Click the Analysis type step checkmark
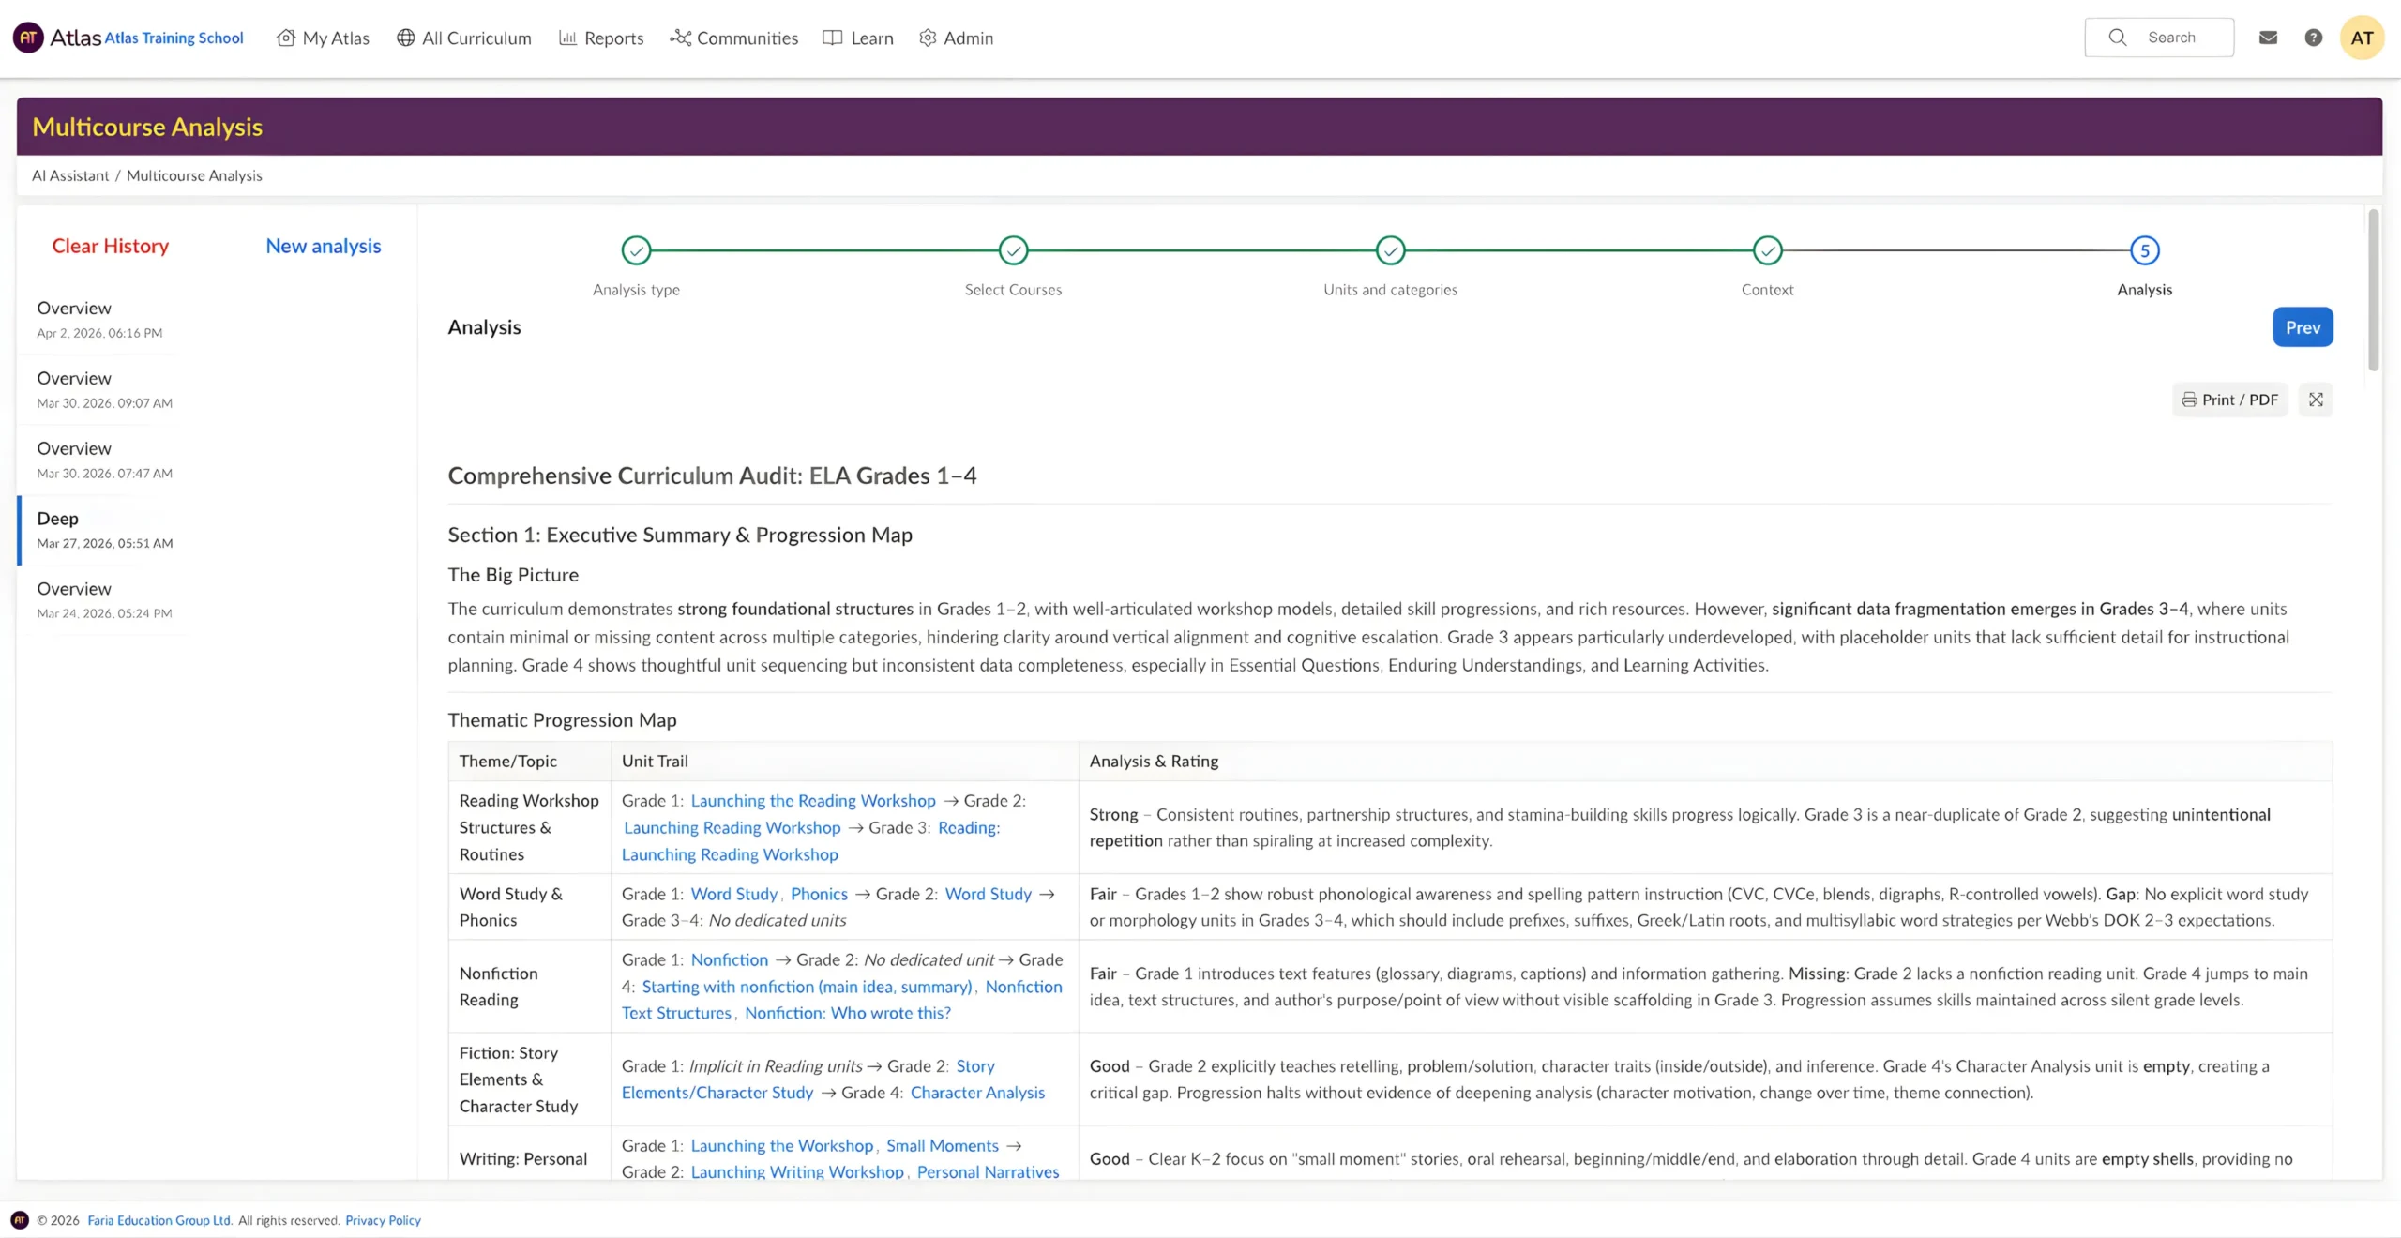2401x1238 pixels. click(x=636, y=250)
